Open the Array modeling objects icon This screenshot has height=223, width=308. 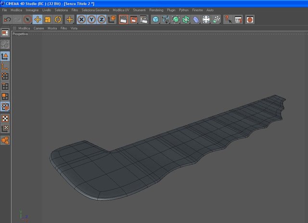pyautogui.click(x=186, y=19)
